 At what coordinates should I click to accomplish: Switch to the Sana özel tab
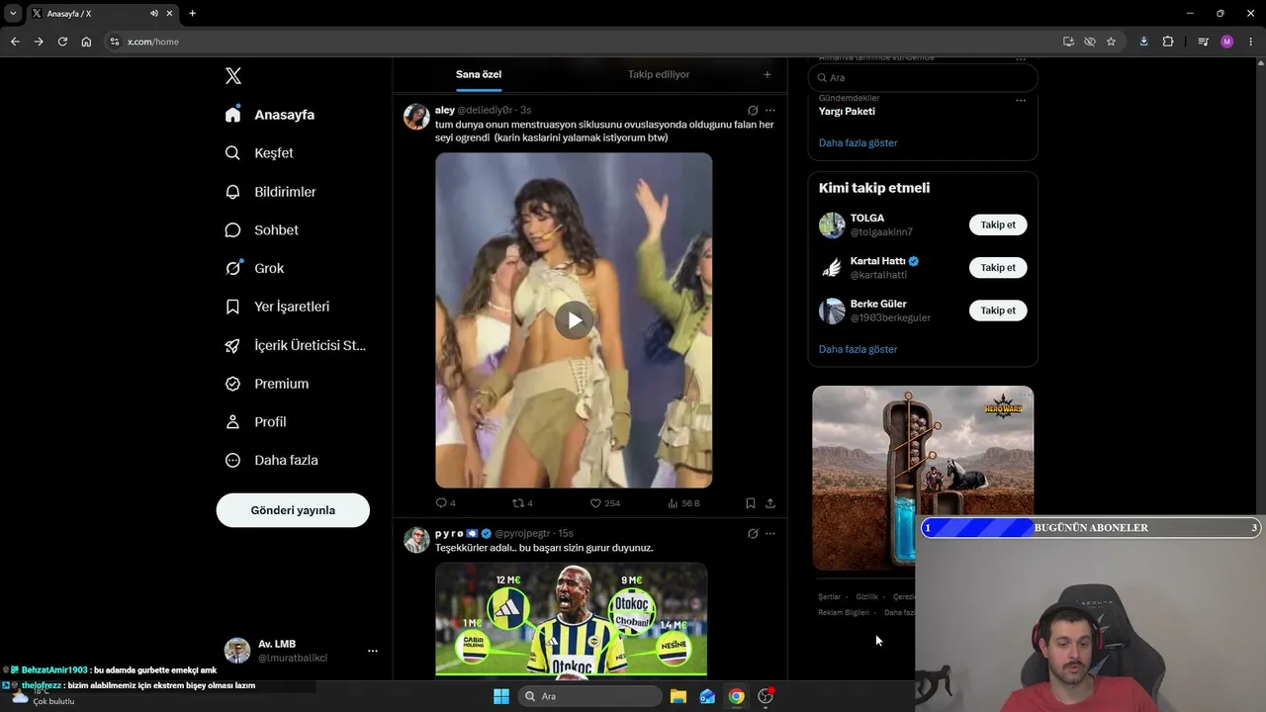pyautogui.click(x=479, y=74)
